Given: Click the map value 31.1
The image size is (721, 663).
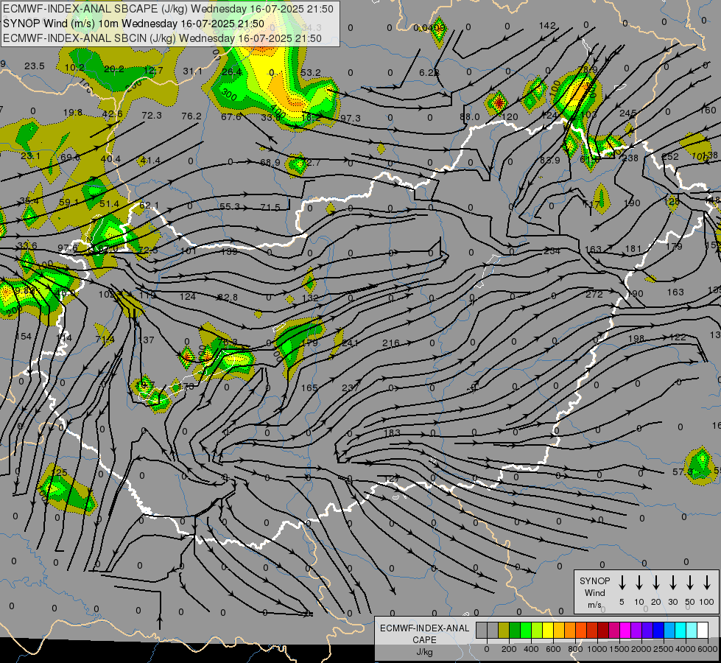Looking at the screenshot, I should [192, 71].
